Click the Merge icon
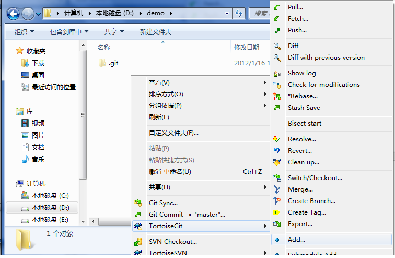This screenshot has width=395, height=258. coord(277,189)
